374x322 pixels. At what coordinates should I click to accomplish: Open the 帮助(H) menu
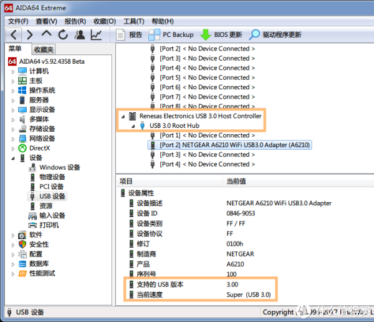tap(163, 21)
